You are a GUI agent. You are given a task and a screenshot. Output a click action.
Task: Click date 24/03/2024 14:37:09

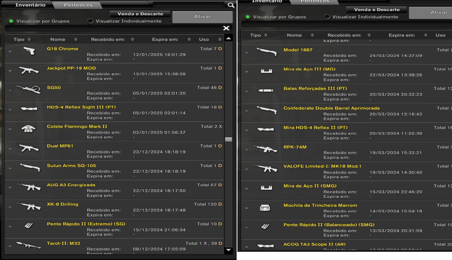396,56
